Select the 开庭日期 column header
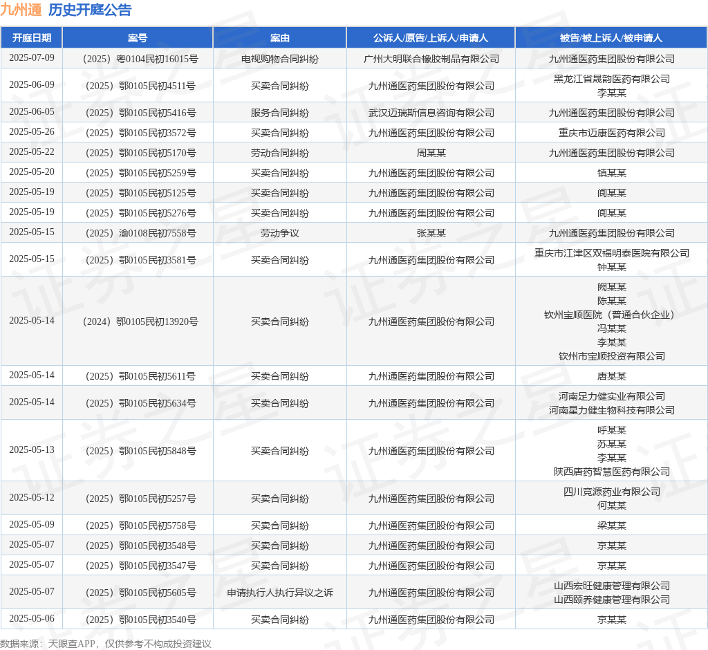This screenshot has width=708, height=650. (x=32, y=38)
